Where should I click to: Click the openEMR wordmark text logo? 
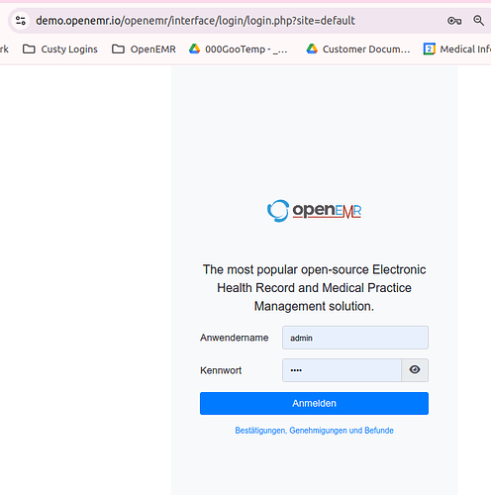(327, 211)
